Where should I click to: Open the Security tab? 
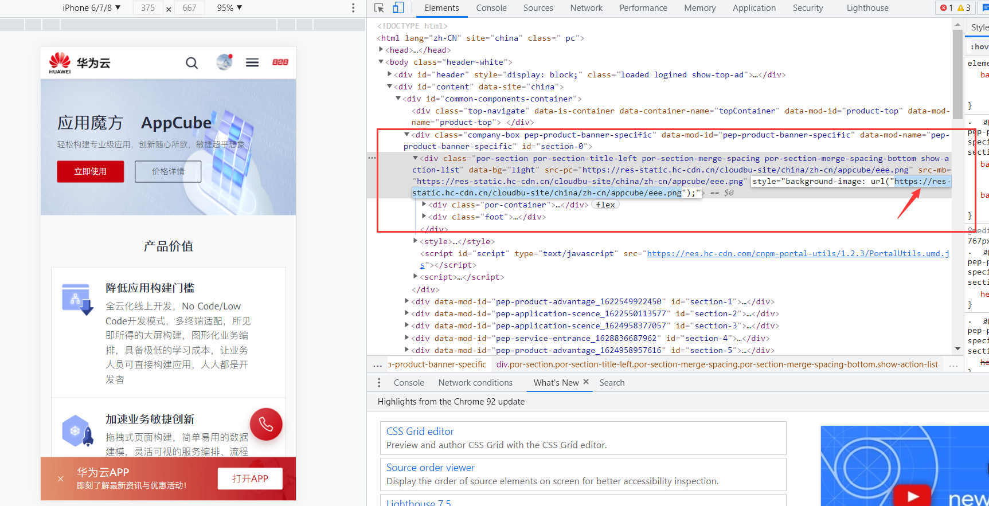808,8
